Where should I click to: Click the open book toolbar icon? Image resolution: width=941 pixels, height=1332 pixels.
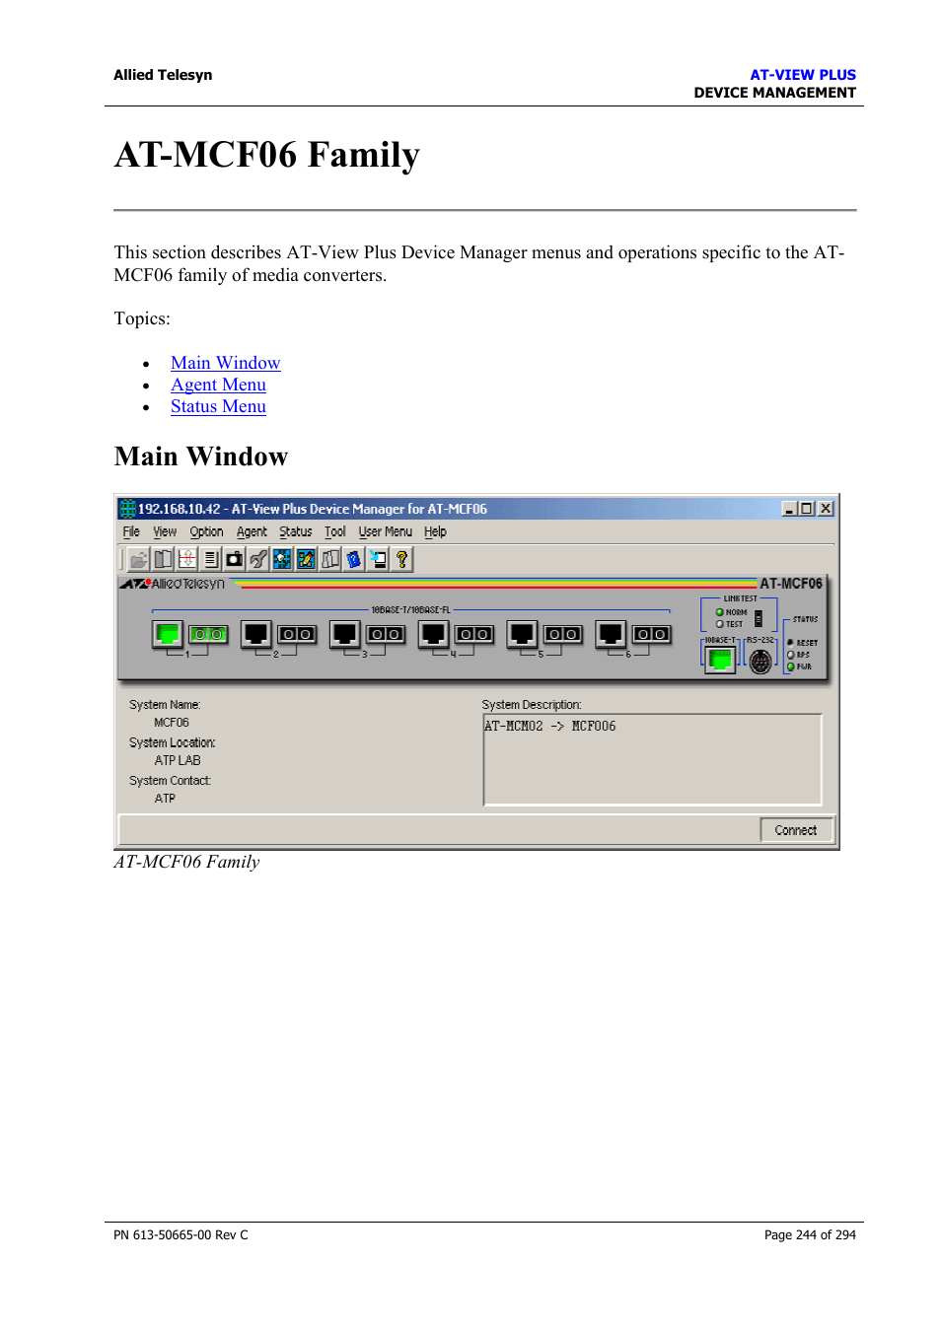tap(163, 560)
